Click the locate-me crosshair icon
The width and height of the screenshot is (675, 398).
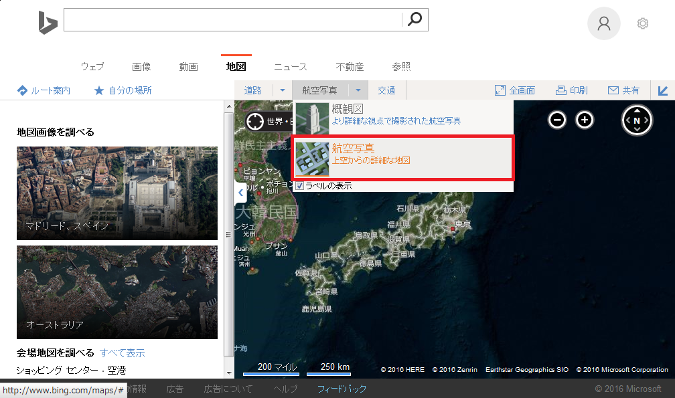(254, 121)
